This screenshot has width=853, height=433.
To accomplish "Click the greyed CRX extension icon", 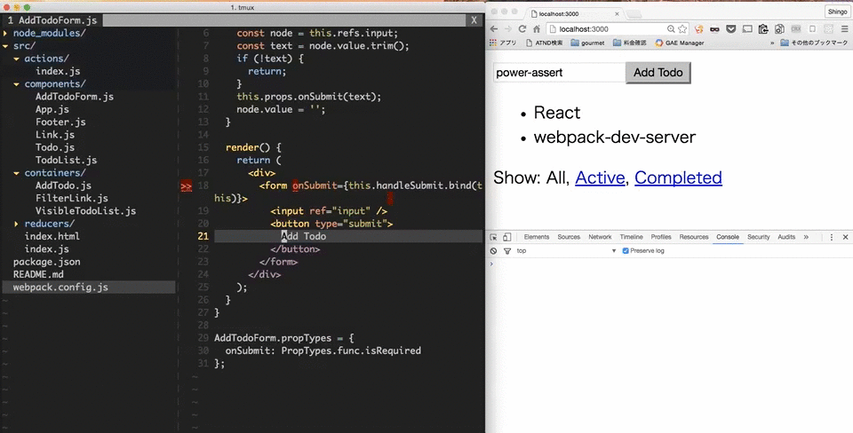I will click(x=796, y=29).
